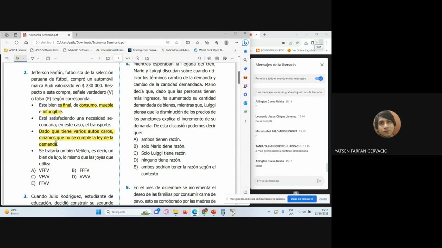442x248 pixels.
Task: Open the ASUS E-Service bookmark
Action: (16, 50)
